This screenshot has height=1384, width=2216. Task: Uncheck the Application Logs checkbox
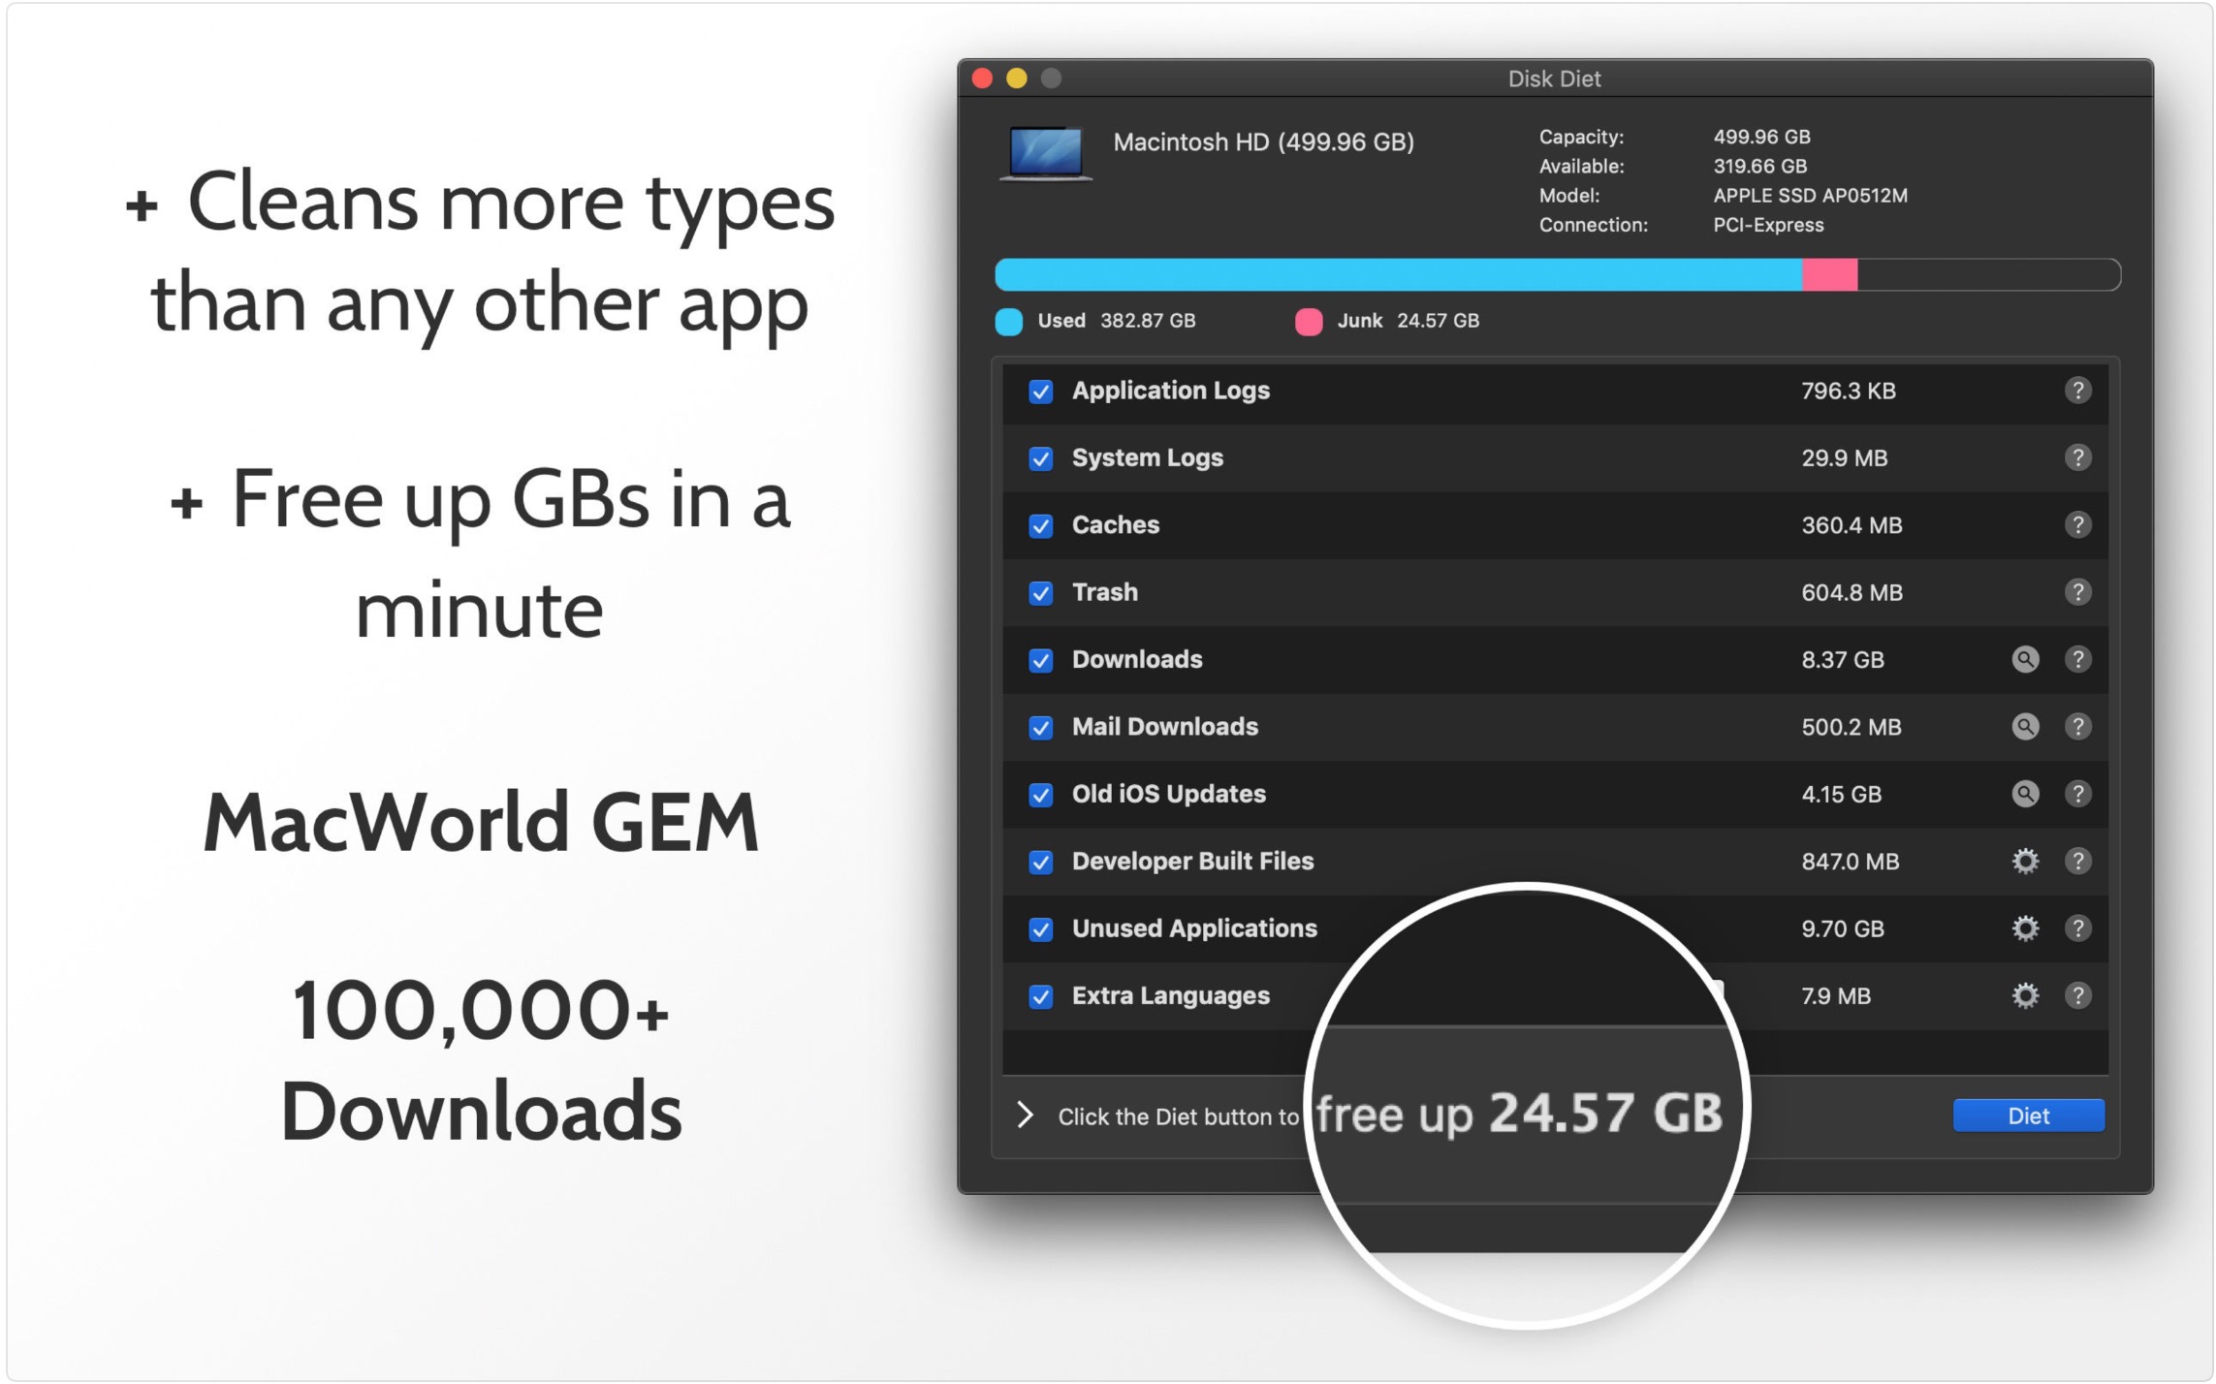tap(1040, 392)
